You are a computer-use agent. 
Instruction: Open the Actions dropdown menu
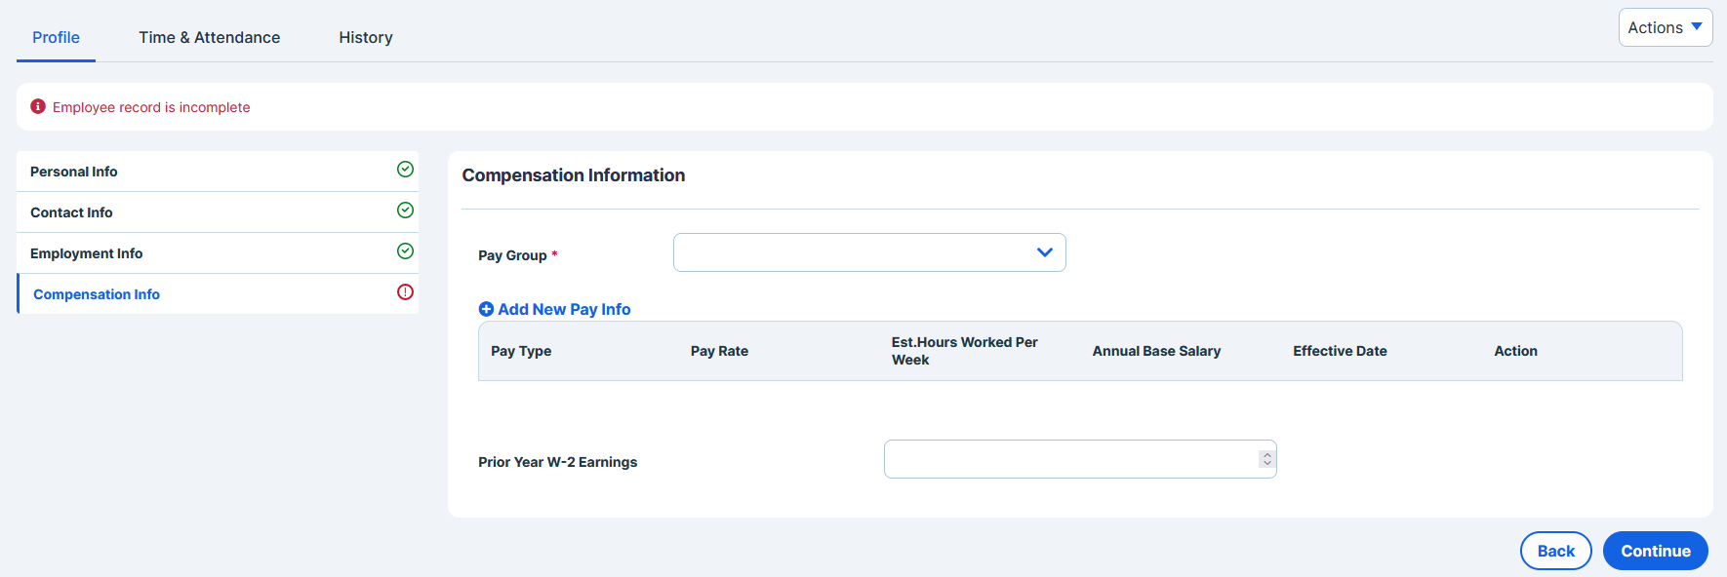(x=1665, y=27)
